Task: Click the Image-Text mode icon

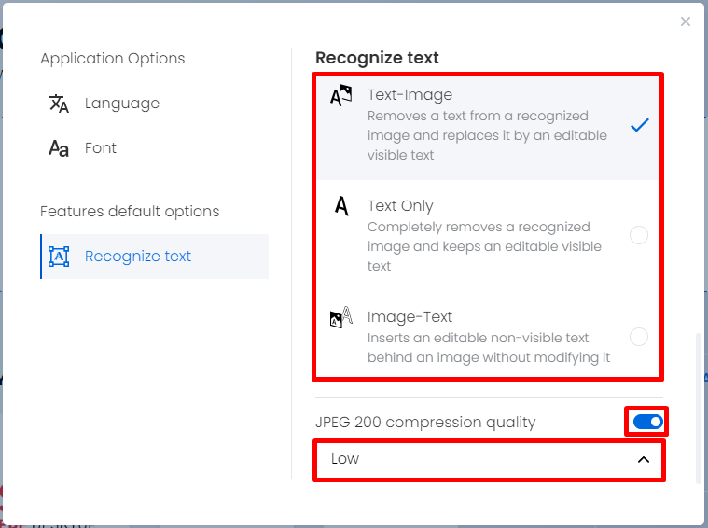Action: pyautogui.click(x=340, y=317)
